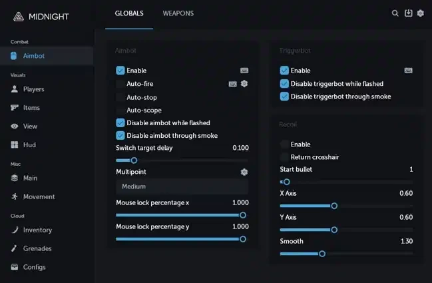Screen dimensions: 432x283
Task: Enable Recoil checkbox
Action: click(x=284, y=144)
